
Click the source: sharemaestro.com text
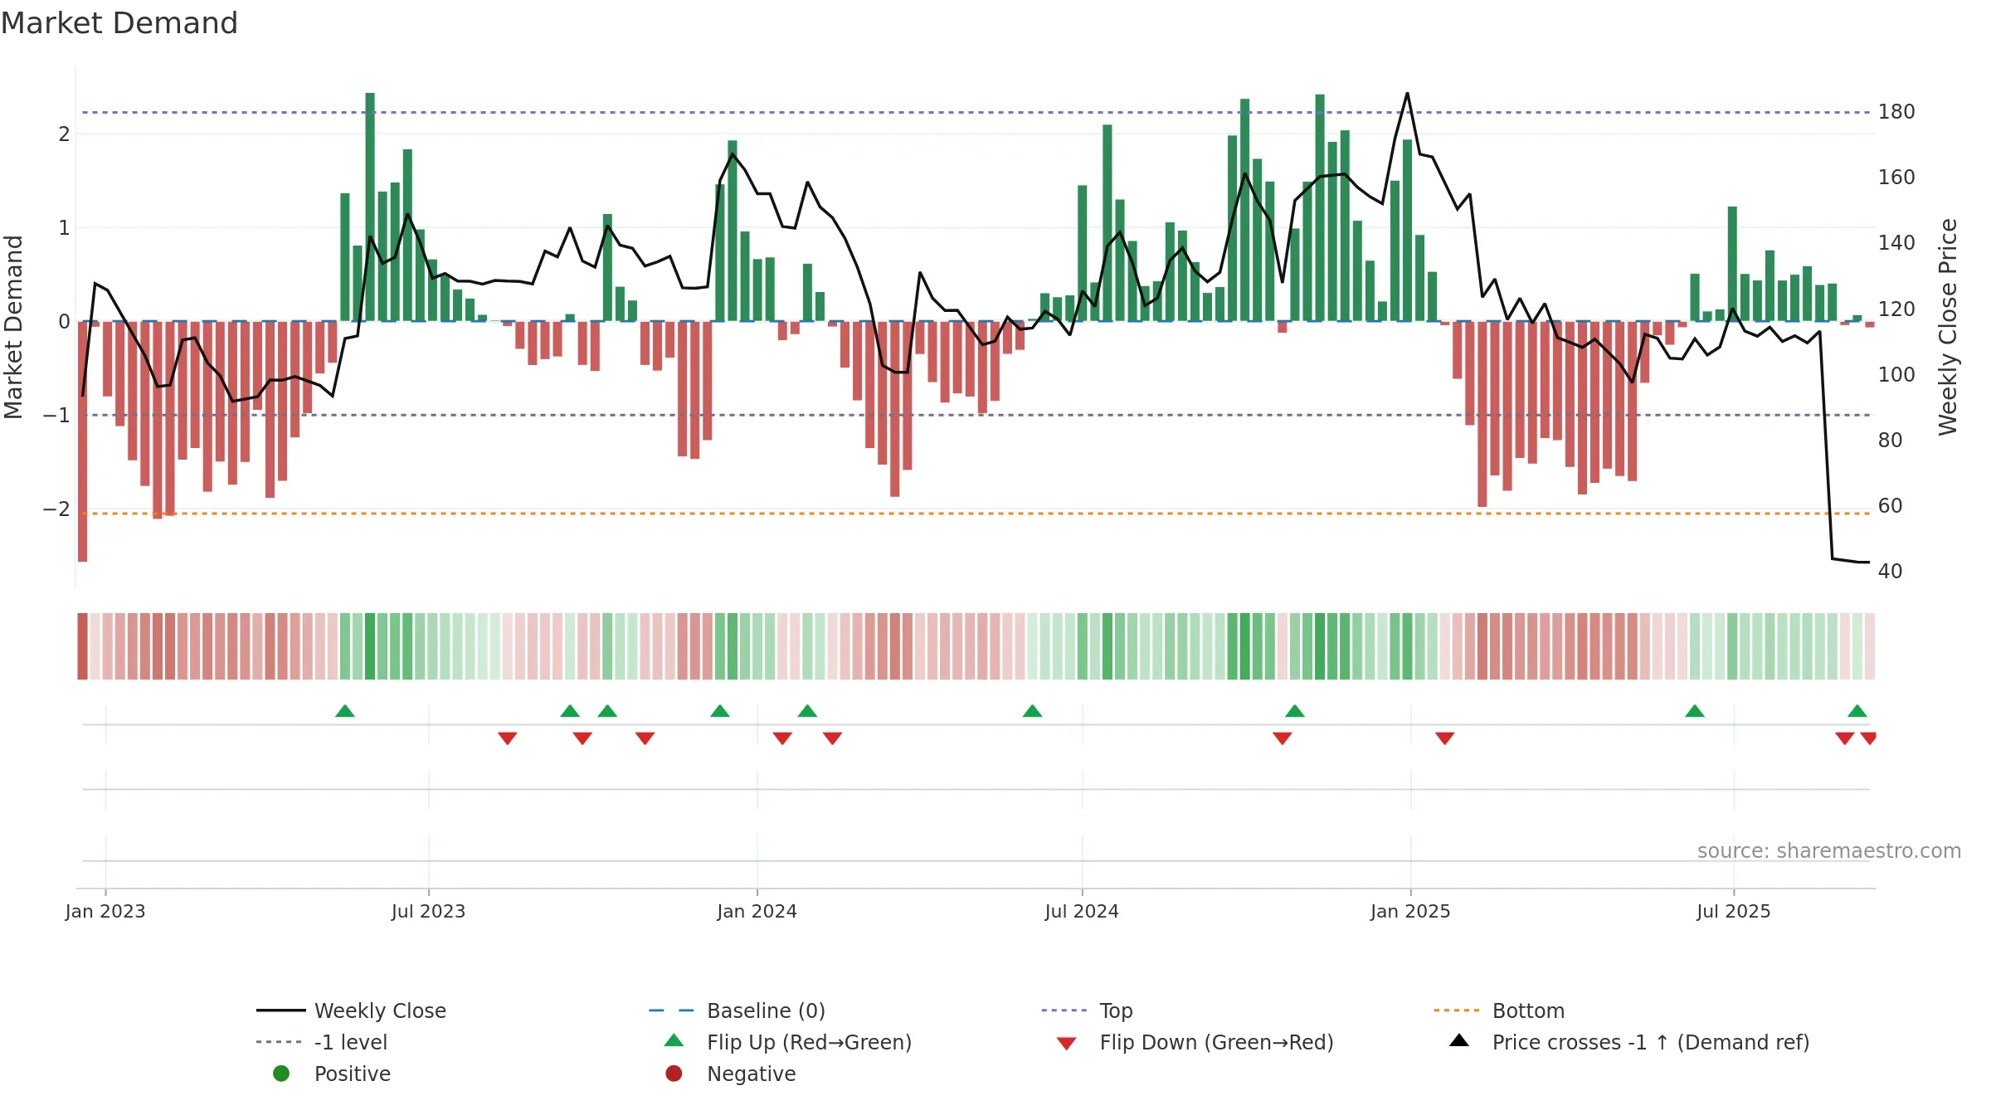(1829, 851)
